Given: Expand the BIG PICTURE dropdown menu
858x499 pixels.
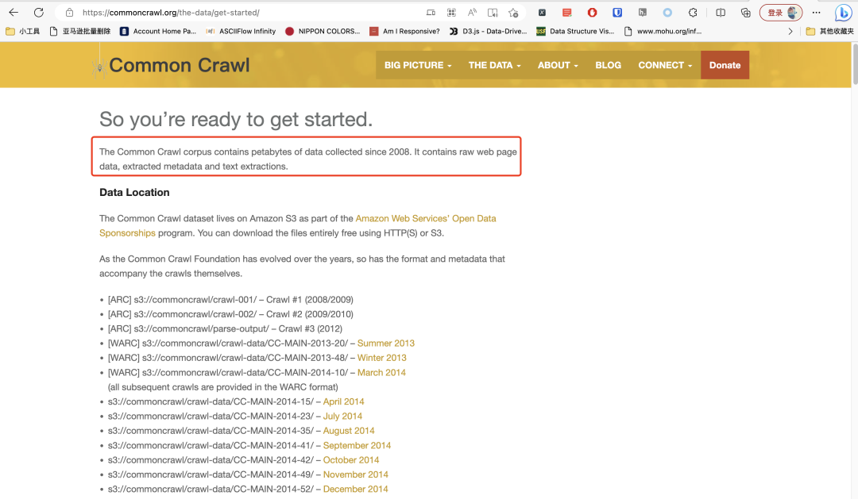Looking at the screenshot, I should click(418, 65).
